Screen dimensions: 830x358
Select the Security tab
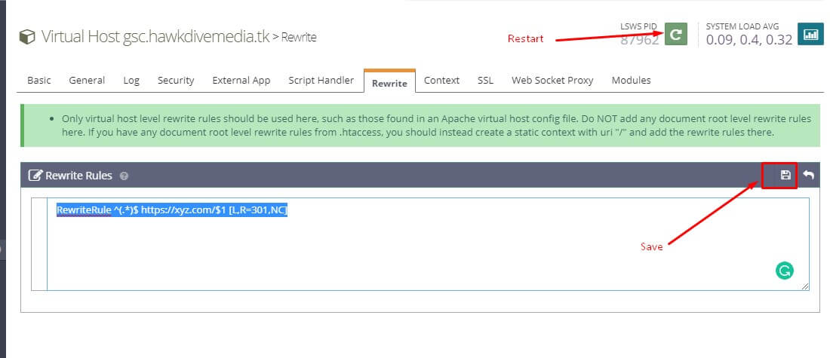coord(176,80)
